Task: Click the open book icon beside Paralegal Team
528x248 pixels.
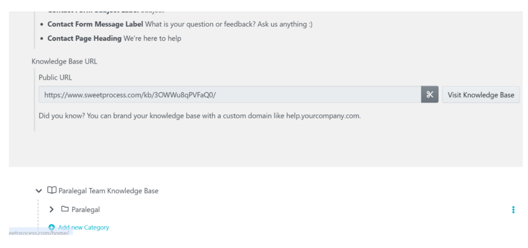Action: (x=52, y=191)
